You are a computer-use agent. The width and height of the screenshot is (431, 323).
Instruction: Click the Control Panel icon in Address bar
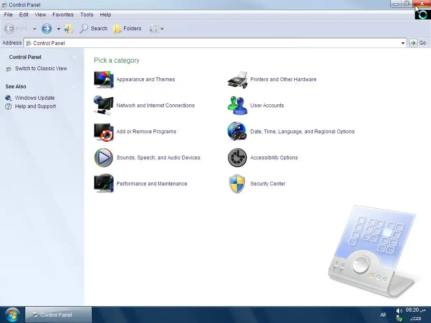tap(29, 43)
